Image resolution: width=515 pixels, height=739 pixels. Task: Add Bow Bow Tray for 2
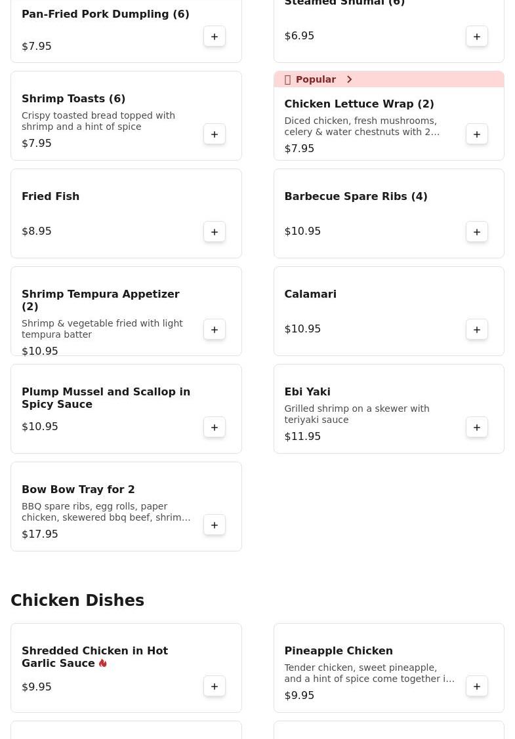coord(215,525)
